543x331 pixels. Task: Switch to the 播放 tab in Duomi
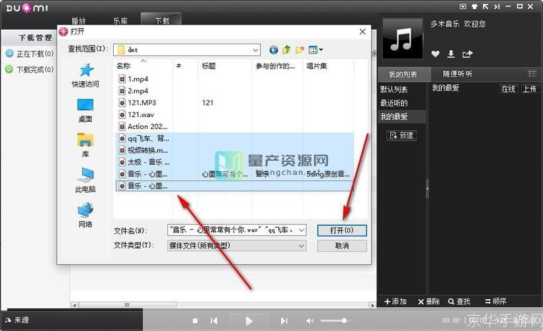[x=79, y=21]
